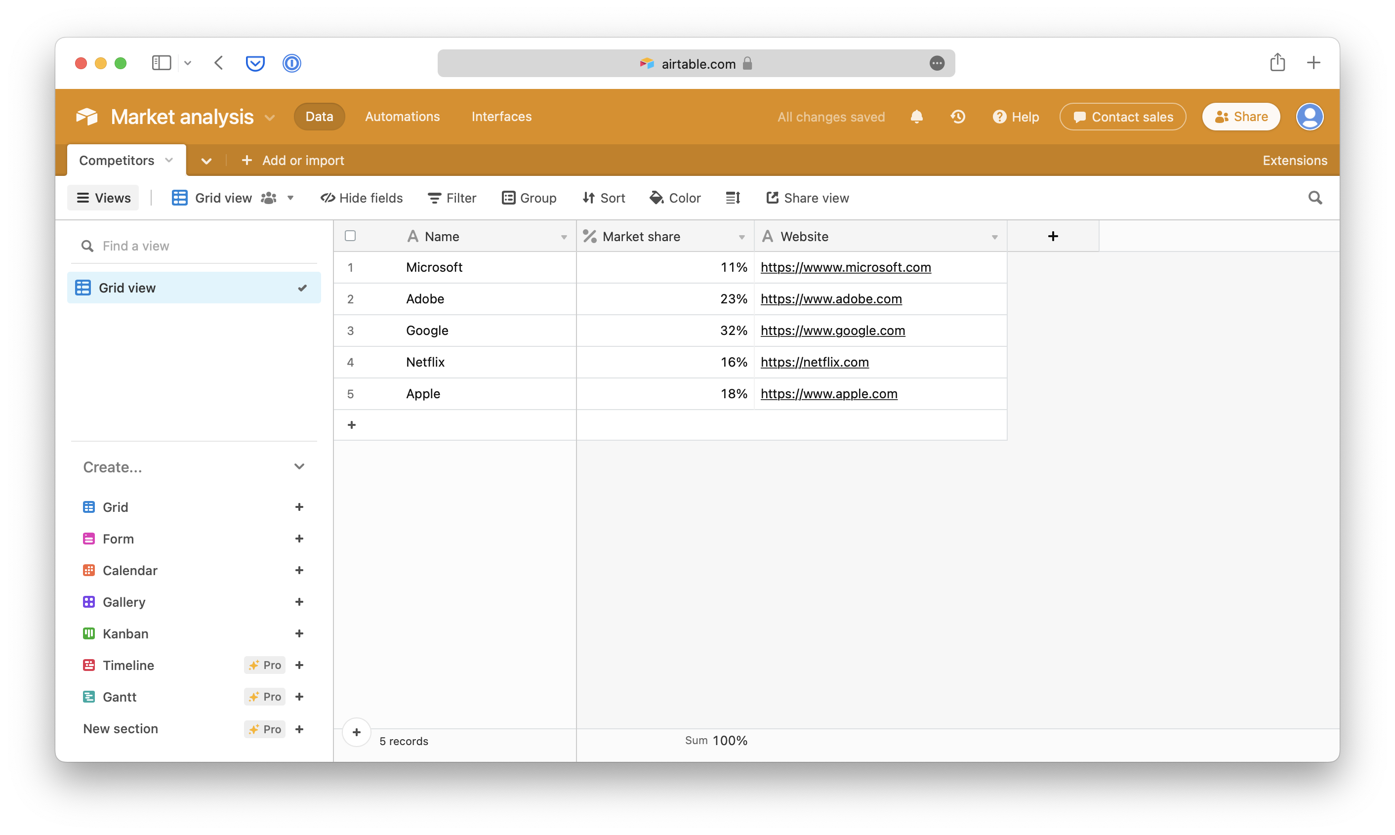Add a new row in grid
Image resolution: width=1395 pixels, height=835 pixels.
(352, 425)
